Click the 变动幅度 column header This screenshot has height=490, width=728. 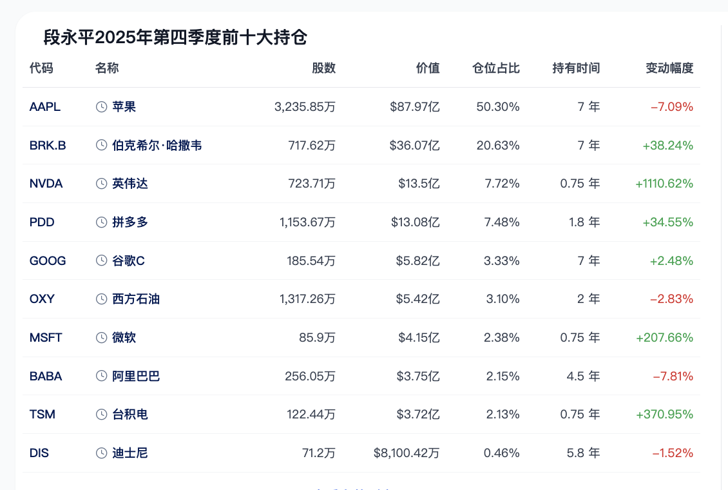pos(669,68)
